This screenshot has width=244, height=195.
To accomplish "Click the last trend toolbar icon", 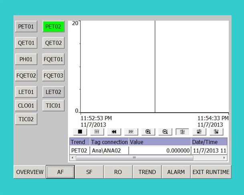I will (216, 132).
